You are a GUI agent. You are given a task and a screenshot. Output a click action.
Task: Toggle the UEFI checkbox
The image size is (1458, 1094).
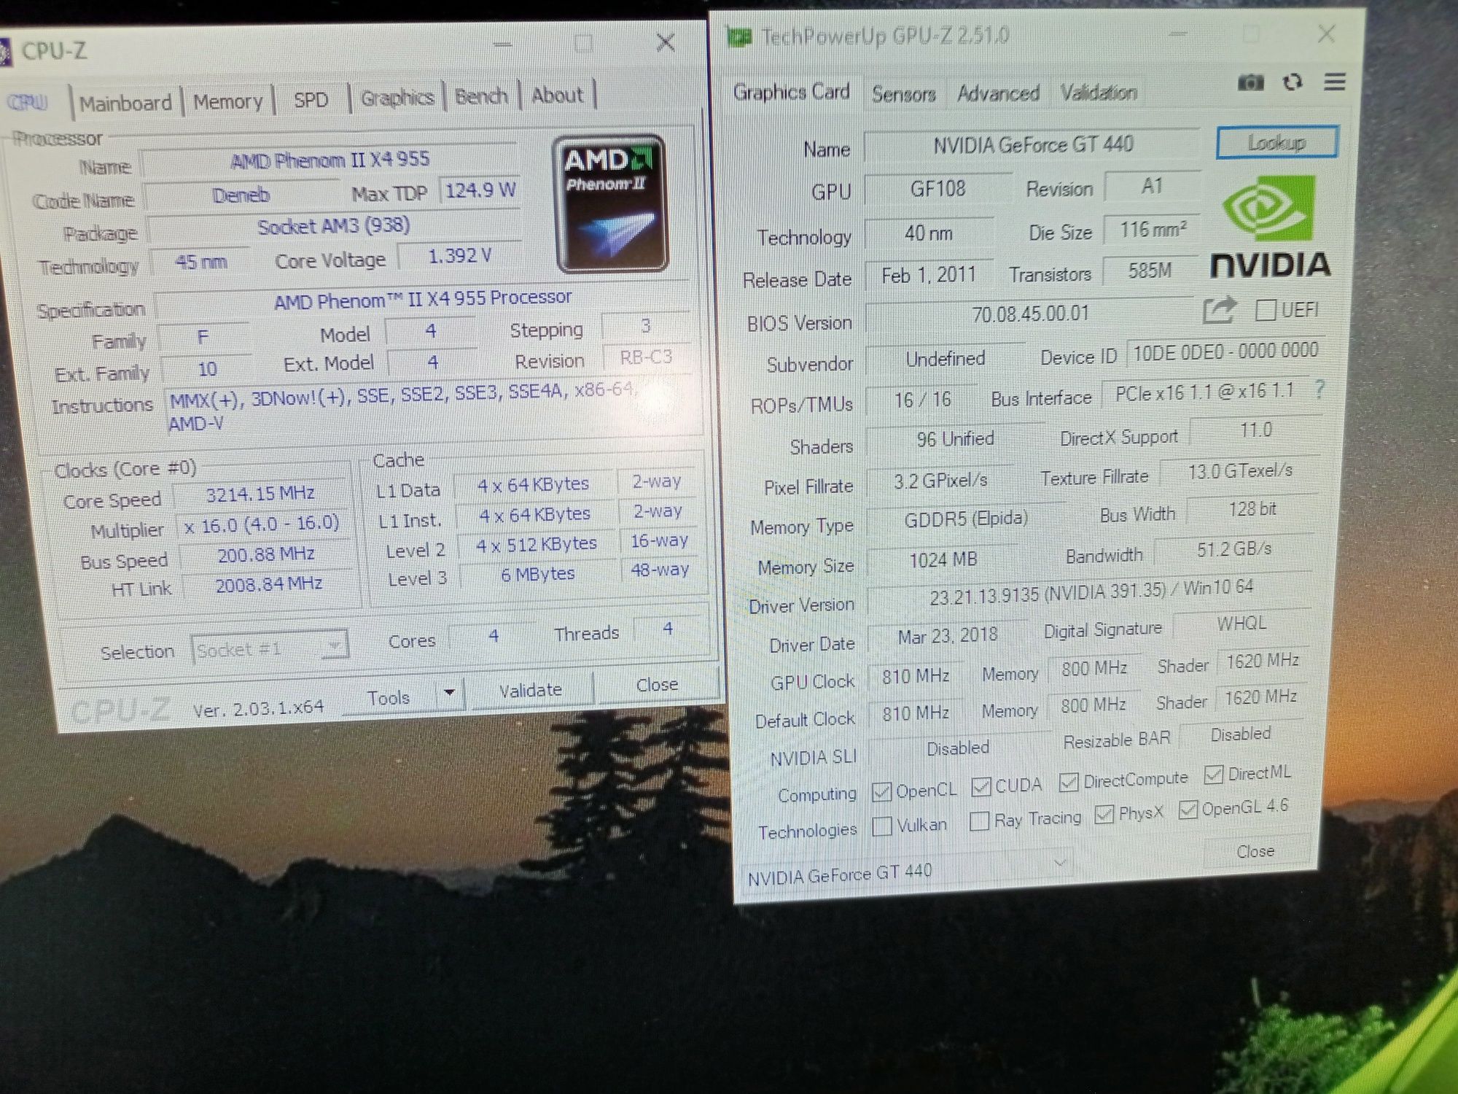(x=1266, y=310)
